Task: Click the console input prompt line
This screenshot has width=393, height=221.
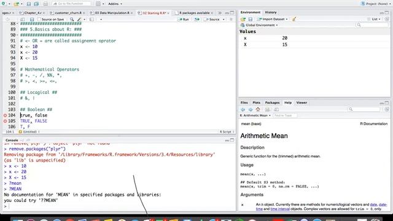Action: click(119, 206)
